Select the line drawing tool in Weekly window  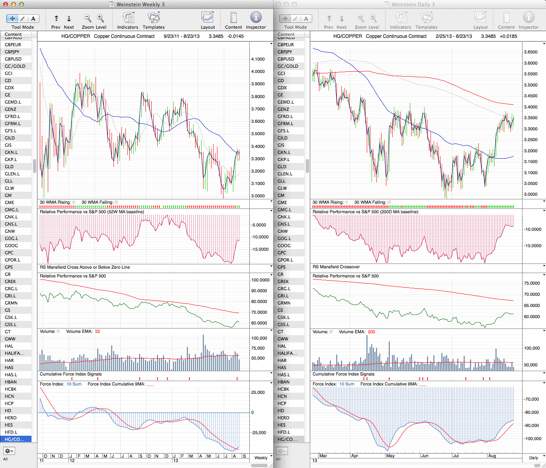coord(23,19)
